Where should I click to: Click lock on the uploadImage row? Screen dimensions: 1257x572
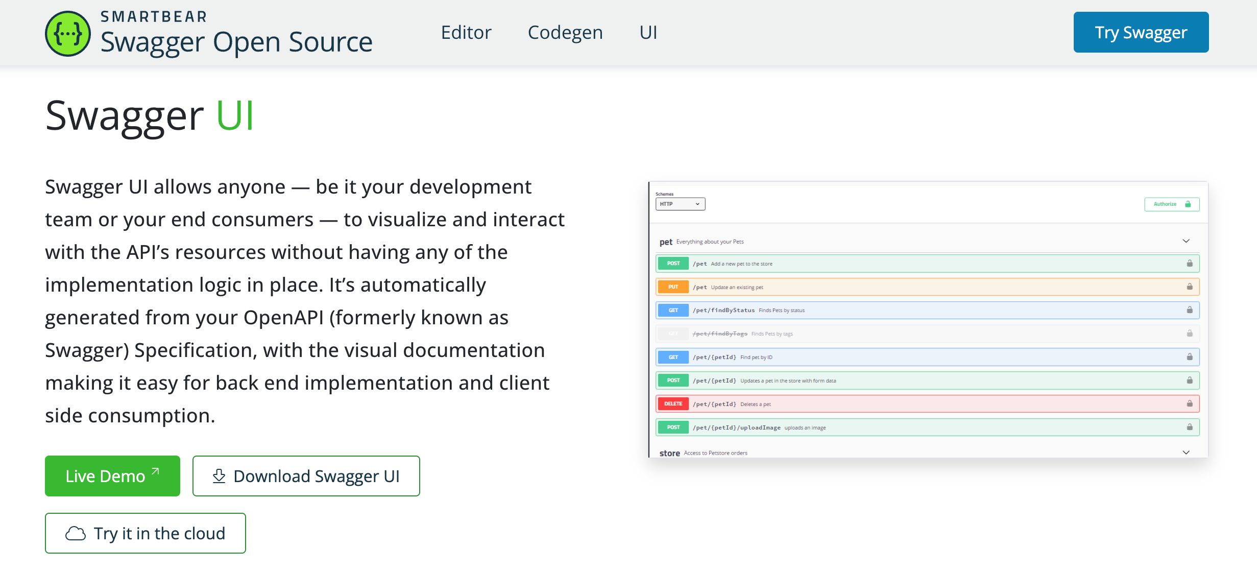point(1190,427)
